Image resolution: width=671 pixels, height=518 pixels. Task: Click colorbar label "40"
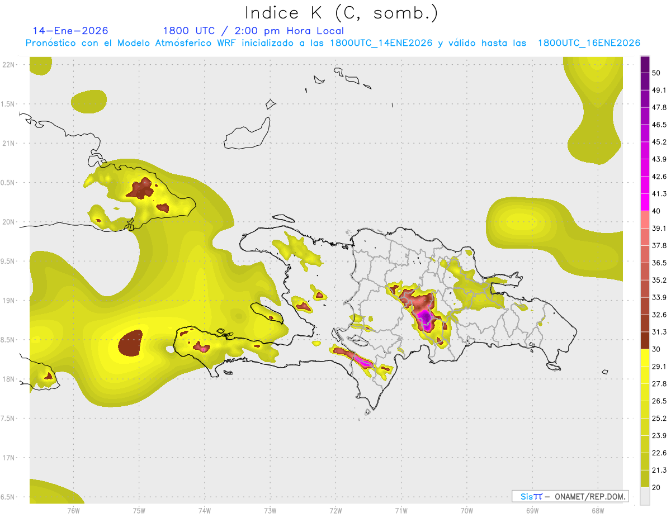tap(656, 211)
